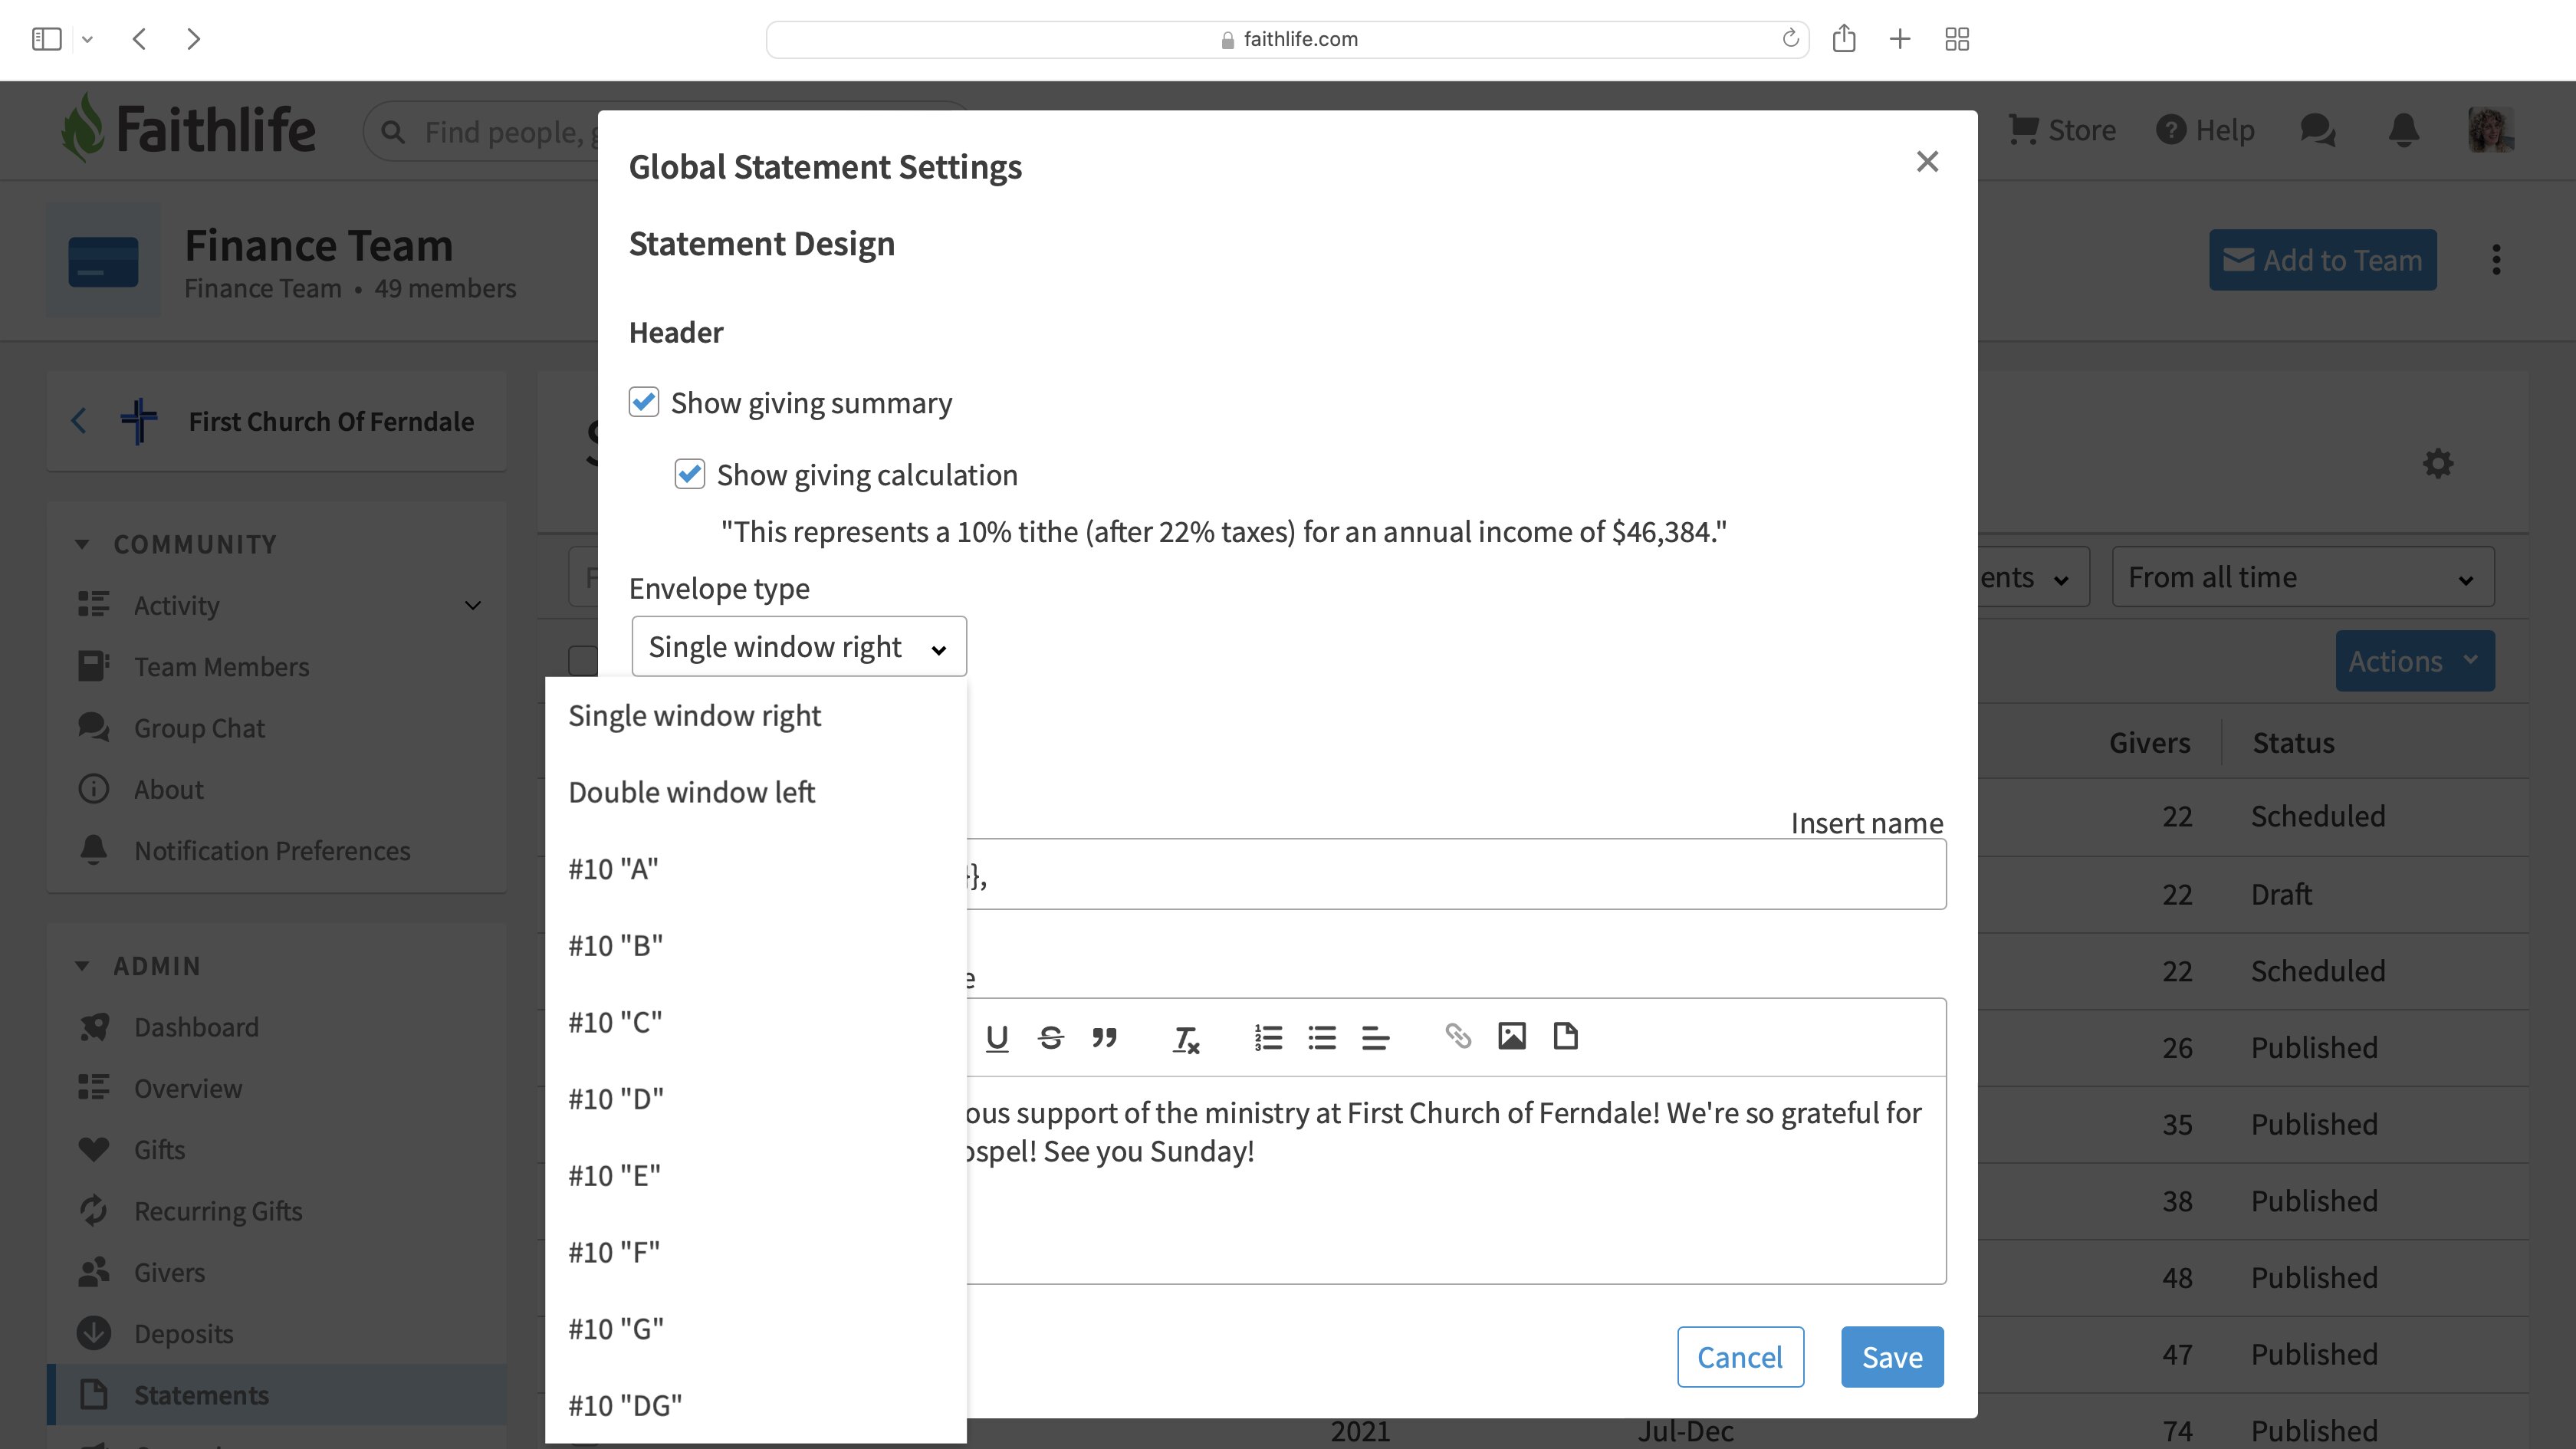Select #10 "DG" envelope option
2576x1449 pixels.
click(x=756, y=1405)
